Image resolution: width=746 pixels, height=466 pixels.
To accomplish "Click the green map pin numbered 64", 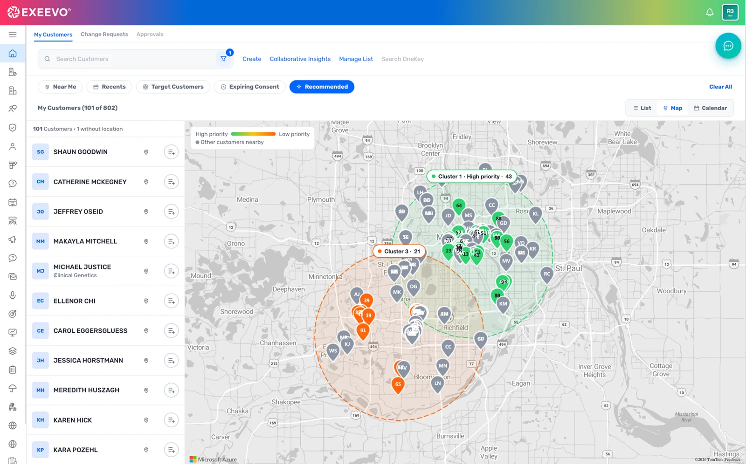I will click(x=459, y=206).
